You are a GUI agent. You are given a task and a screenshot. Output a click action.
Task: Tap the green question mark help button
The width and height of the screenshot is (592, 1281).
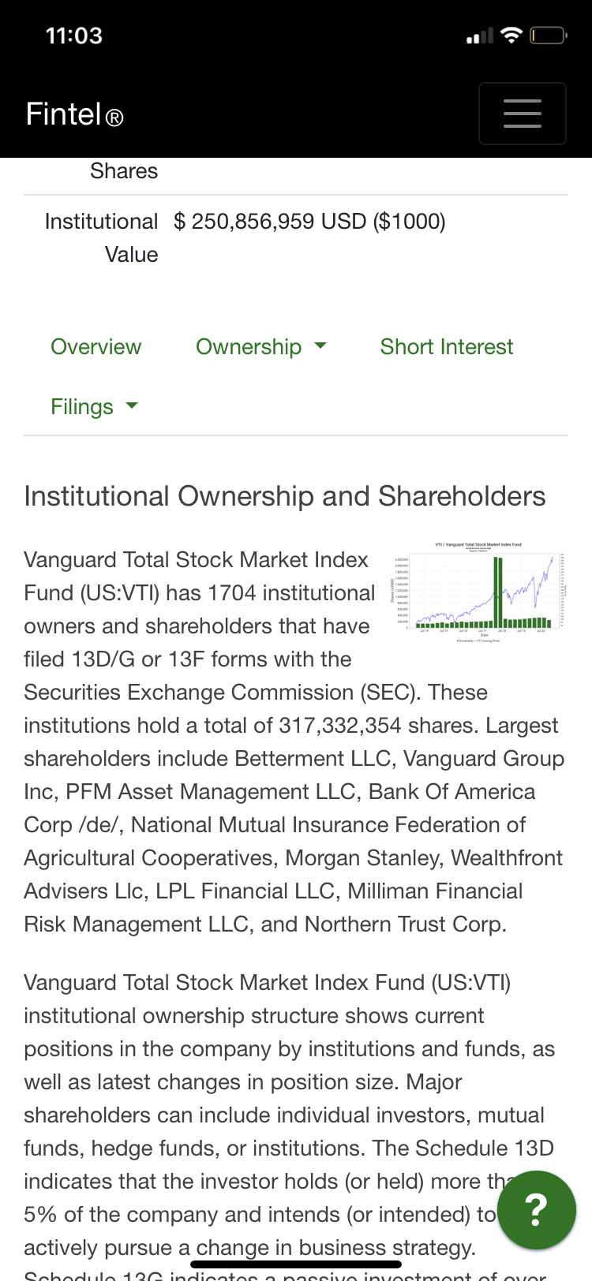tap(536, 1209)
